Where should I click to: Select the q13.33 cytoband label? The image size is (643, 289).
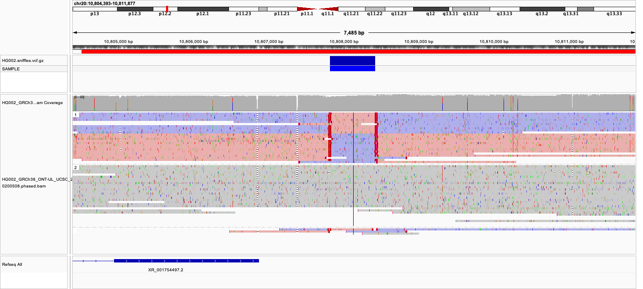pos(614,14)
